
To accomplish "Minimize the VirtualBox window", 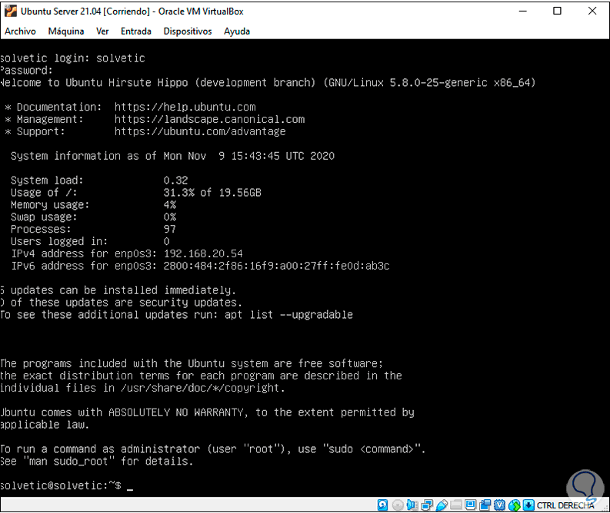I will click(522, 11).
